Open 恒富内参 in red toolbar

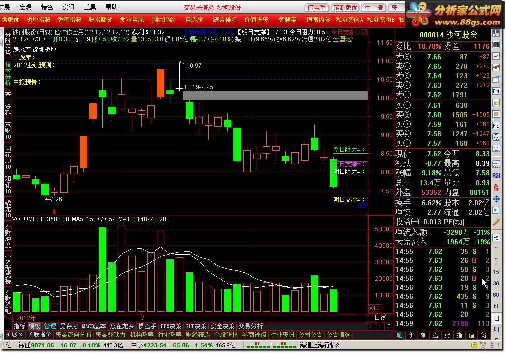(318, 20)
